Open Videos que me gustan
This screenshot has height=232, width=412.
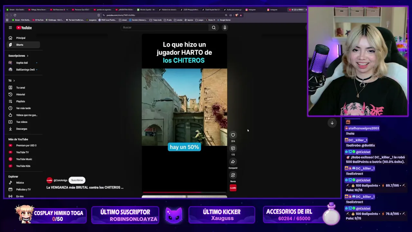click(x=23, y=115)
